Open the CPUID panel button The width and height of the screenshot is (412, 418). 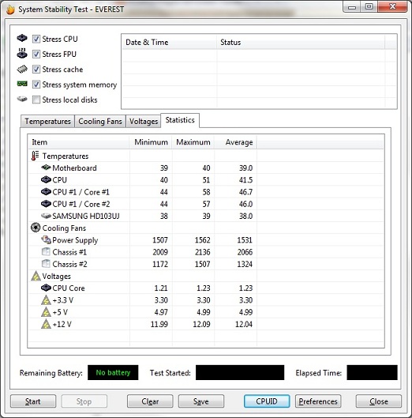[x=267, y=401]
